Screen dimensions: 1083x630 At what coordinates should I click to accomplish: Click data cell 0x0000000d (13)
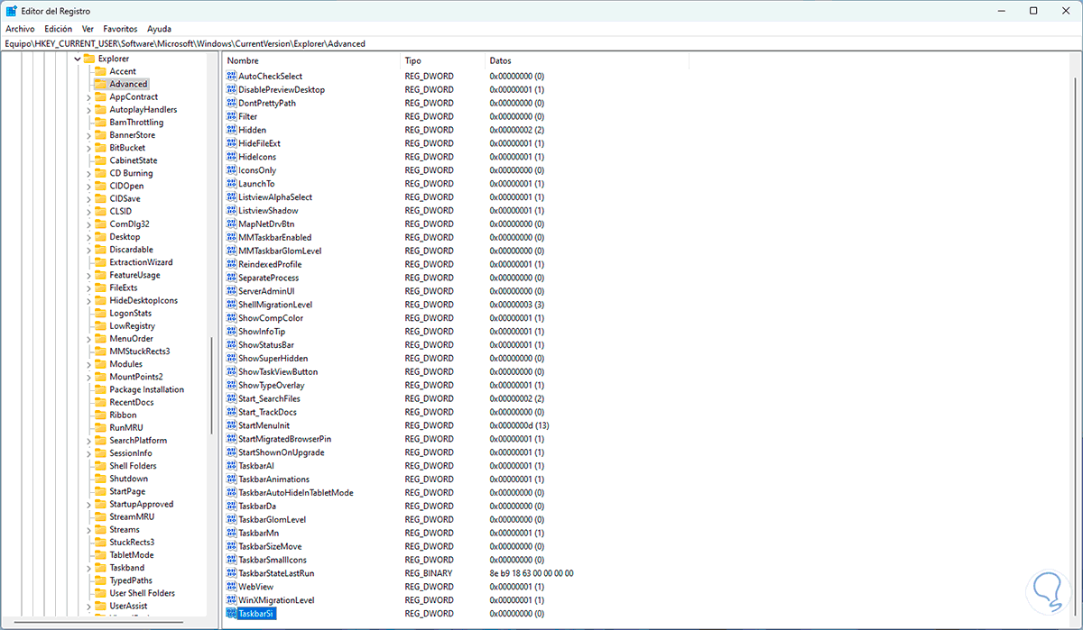coord(519,425)
